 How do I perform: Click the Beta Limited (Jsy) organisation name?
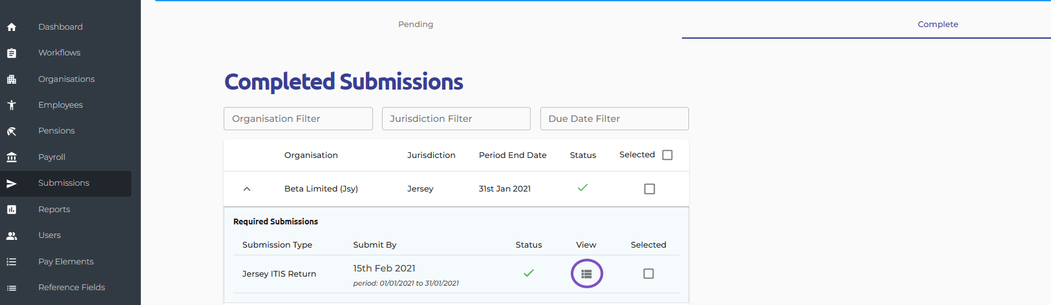[x=321, y=189]
